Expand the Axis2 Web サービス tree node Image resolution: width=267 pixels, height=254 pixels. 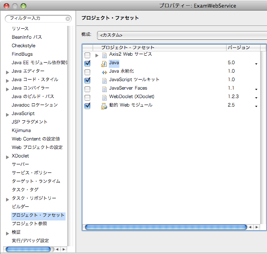tap(97, 55)
